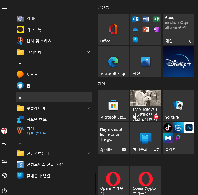Launch the Opera Crypto 브라우저 tile
The image size is (198, 195).
point(146,181)
